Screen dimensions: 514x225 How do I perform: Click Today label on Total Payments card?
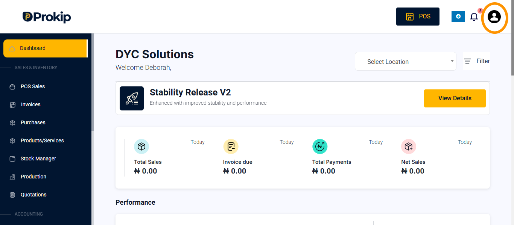(x=376, y=142)
